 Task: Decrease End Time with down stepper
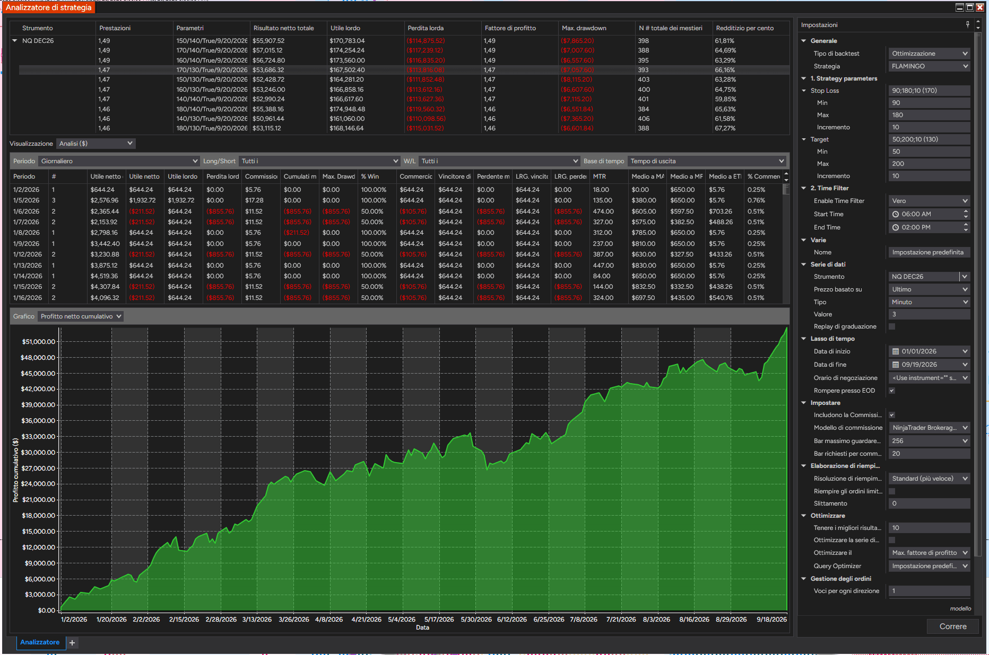click(966, 230)
